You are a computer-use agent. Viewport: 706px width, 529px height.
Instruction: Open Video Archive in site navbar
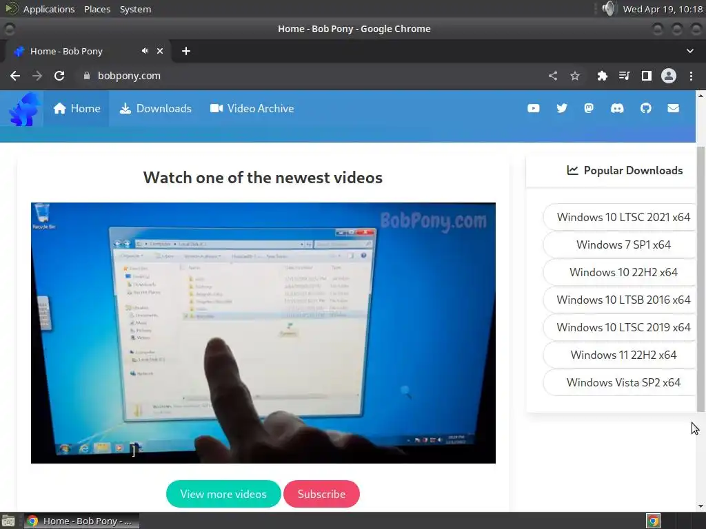(252, 108)
